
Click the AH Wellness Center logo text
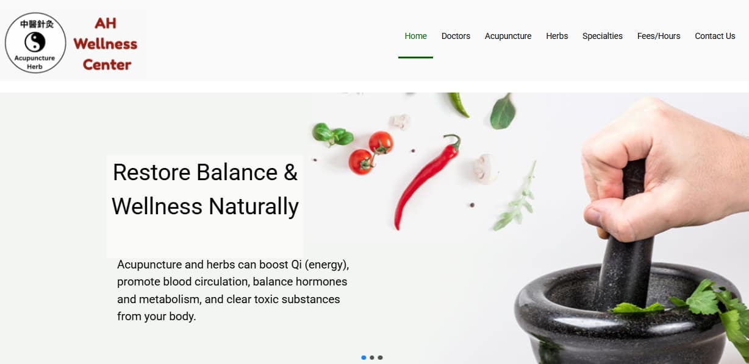pos(106,44)
